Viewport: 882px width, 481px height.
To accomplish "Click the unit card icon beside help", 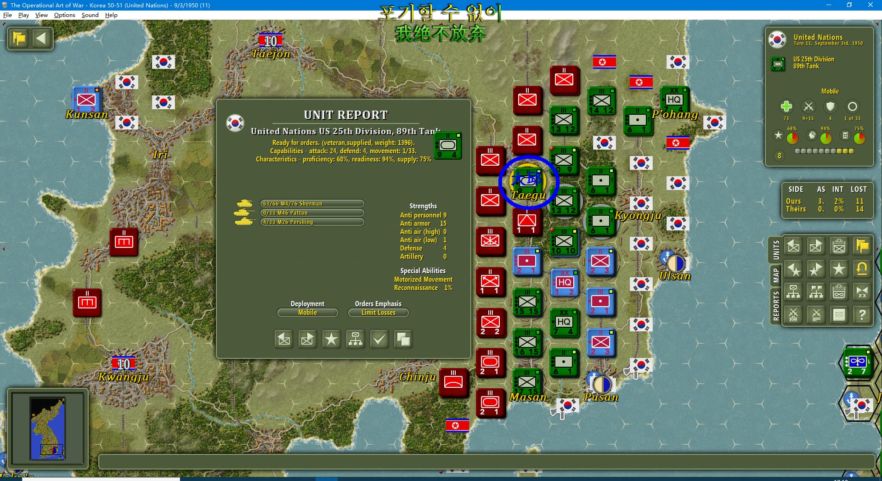I will [839, 315].
